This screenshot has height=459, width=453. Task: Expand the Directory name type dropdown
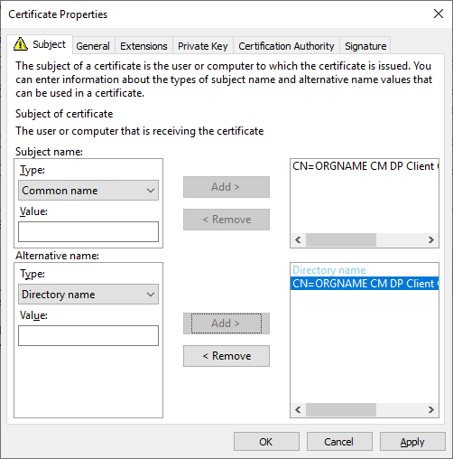(88, 295)
